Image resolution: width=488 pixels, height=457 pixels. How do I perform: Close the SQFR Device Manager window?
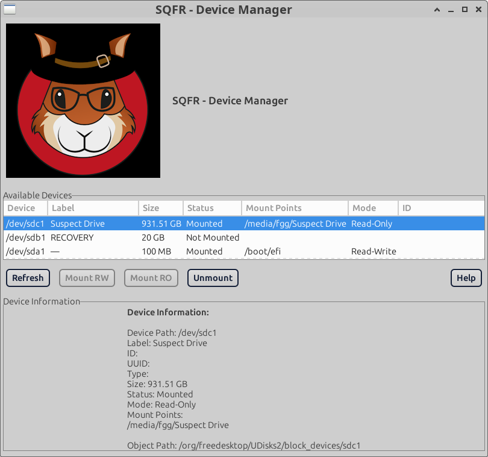478,10
